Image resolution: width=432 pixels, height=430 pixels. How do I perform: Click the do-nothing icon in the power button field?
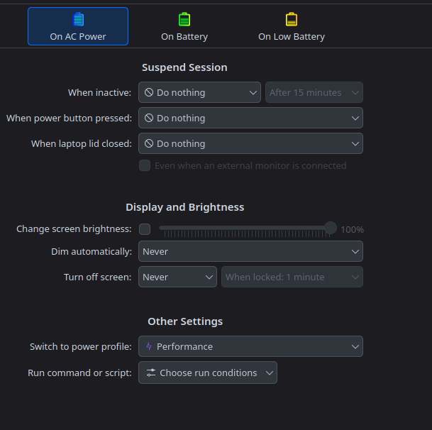click(x=149, y=118)
